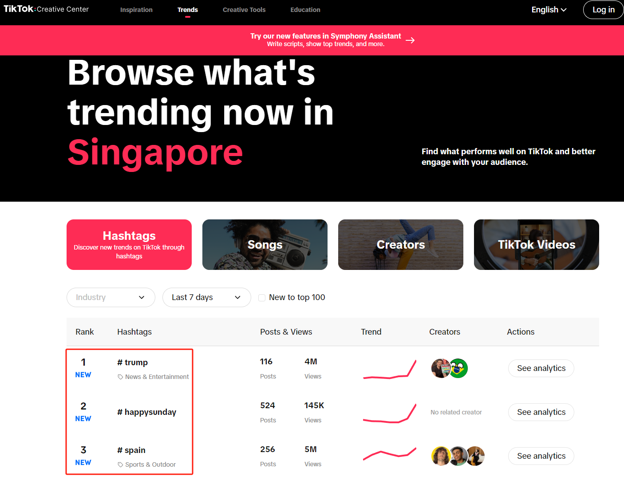
Task: Expand the Last 7 days time range dropdown
Action: tap(206, 297)
